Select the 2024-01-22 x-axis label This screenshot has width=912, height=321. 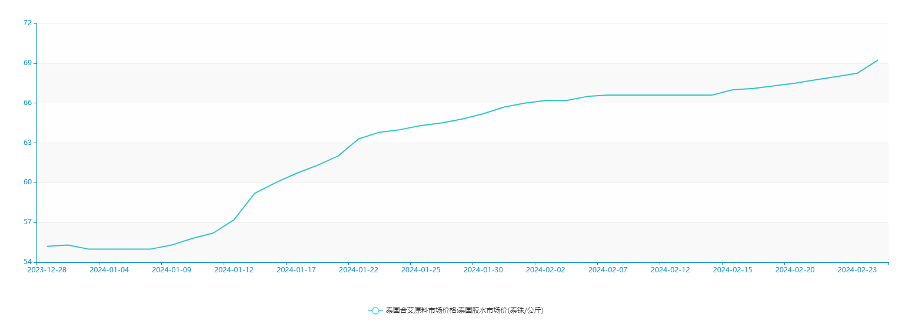358,270
